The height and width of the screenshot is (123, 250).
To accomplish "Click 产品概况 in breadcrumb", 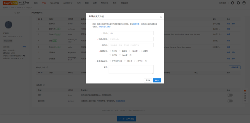I will 20,8.
